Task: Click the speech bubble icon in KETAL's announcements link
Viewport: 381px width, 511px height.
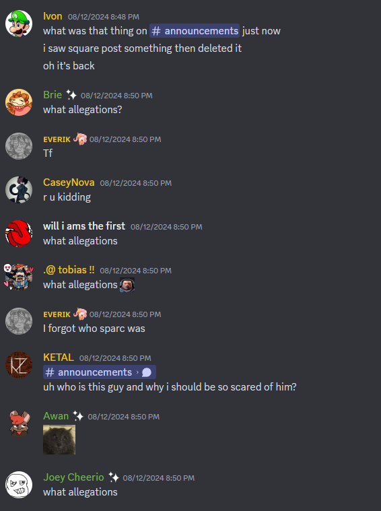Action: [147, 372]
